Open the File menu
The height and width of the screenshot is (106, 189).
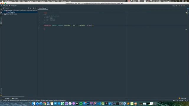[15, 1]
